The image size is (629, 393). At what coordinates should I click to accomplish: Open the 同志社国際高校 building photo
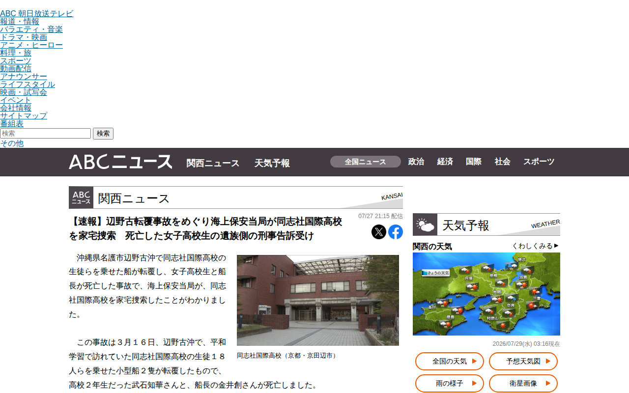(x=318, y=300)
